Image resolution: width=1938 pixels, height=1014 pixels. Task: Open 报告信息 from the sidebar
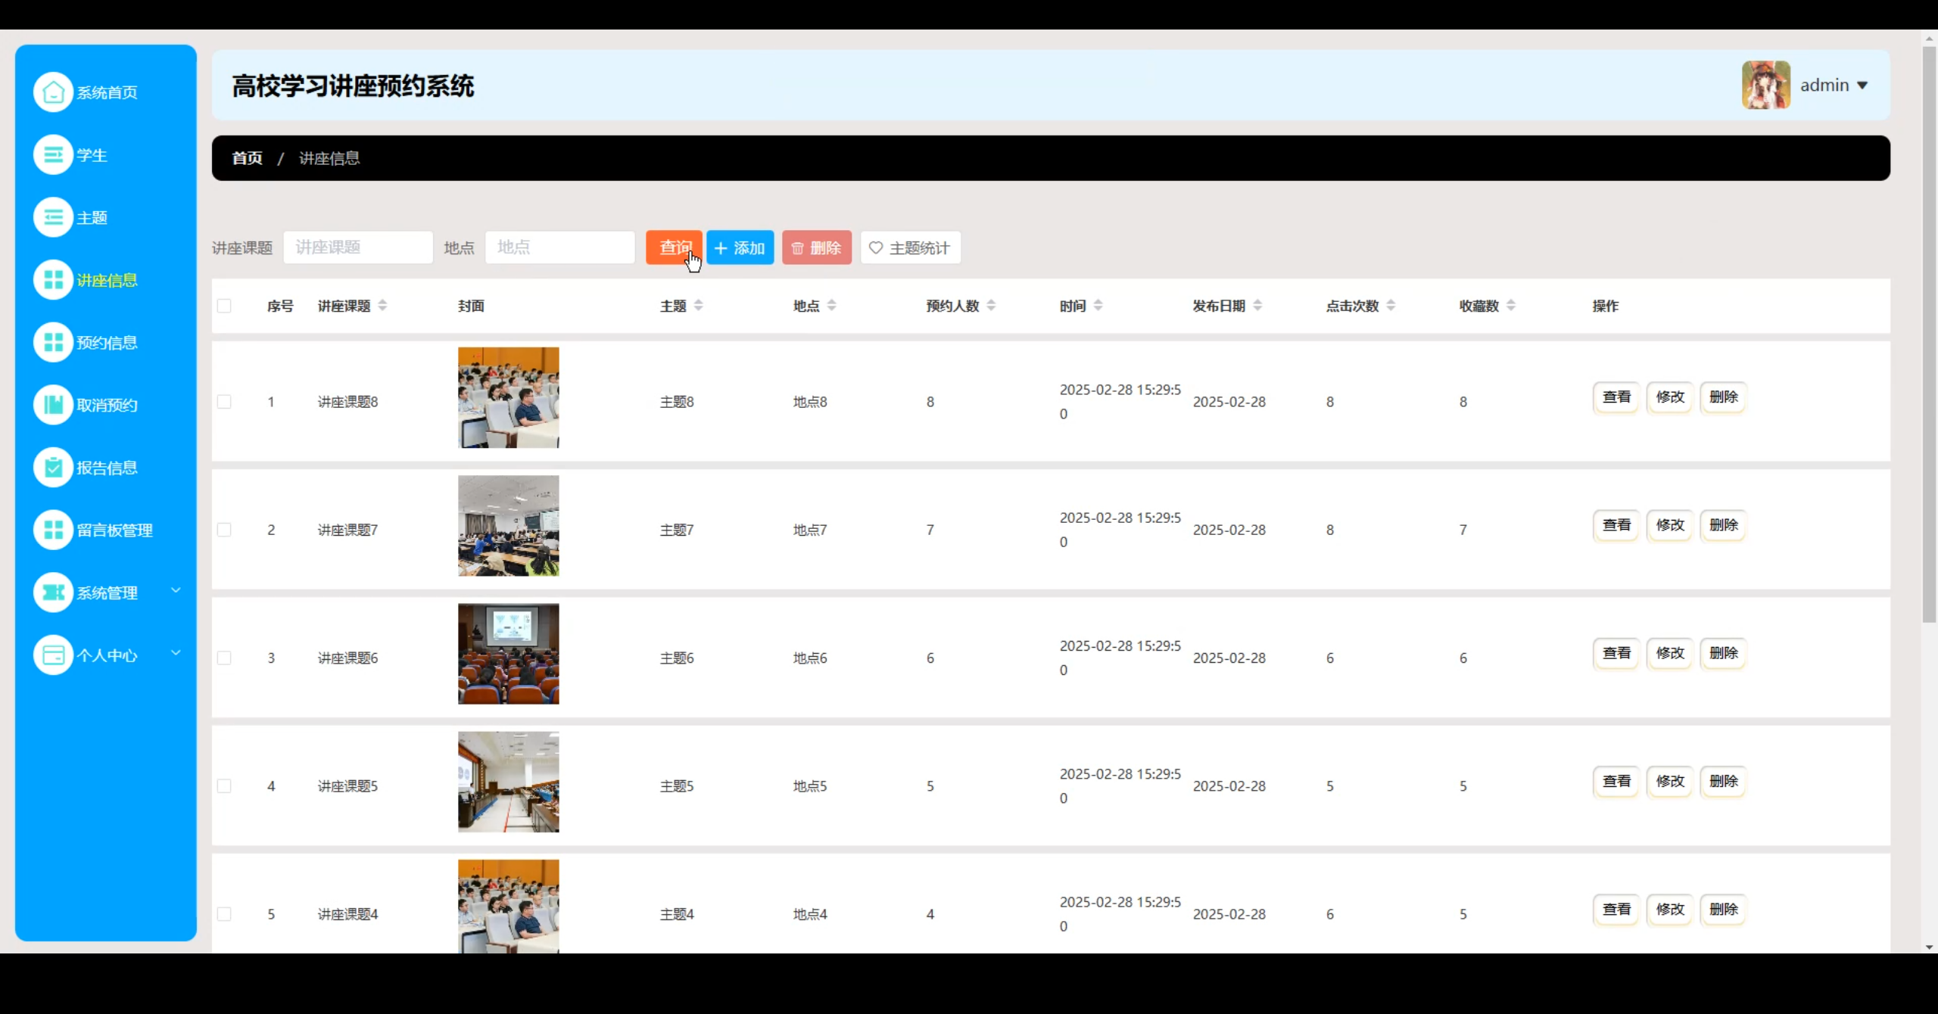point(107,467)
